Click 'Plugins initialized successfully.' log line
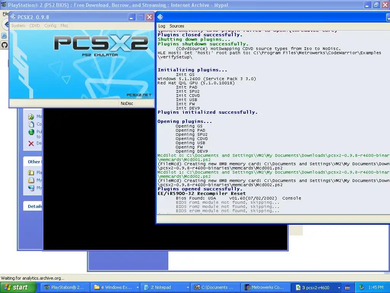The width and height of the screenshot is (390, 293). point(208,112)
